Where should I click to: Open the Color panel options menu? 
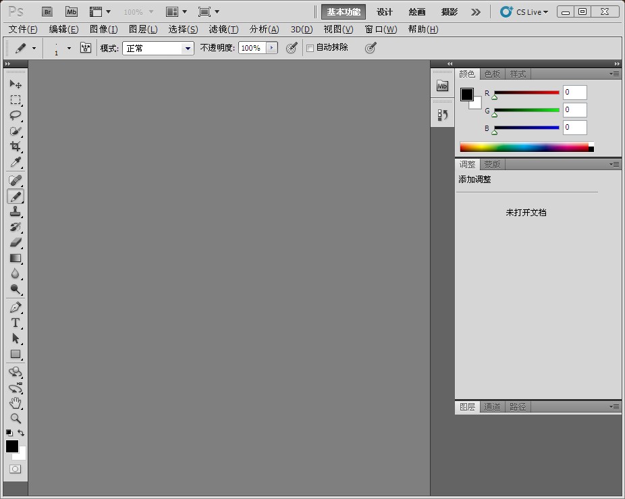click(614, 74)
